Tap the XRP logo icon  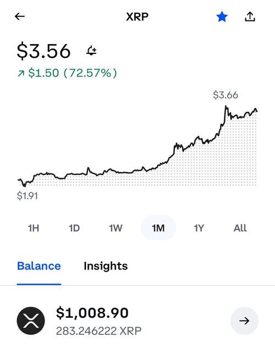point(31,321)
